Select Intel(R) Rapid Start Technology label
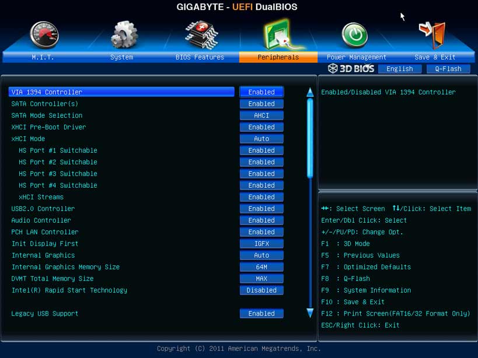Screen dimensions: 478x358 69,290
